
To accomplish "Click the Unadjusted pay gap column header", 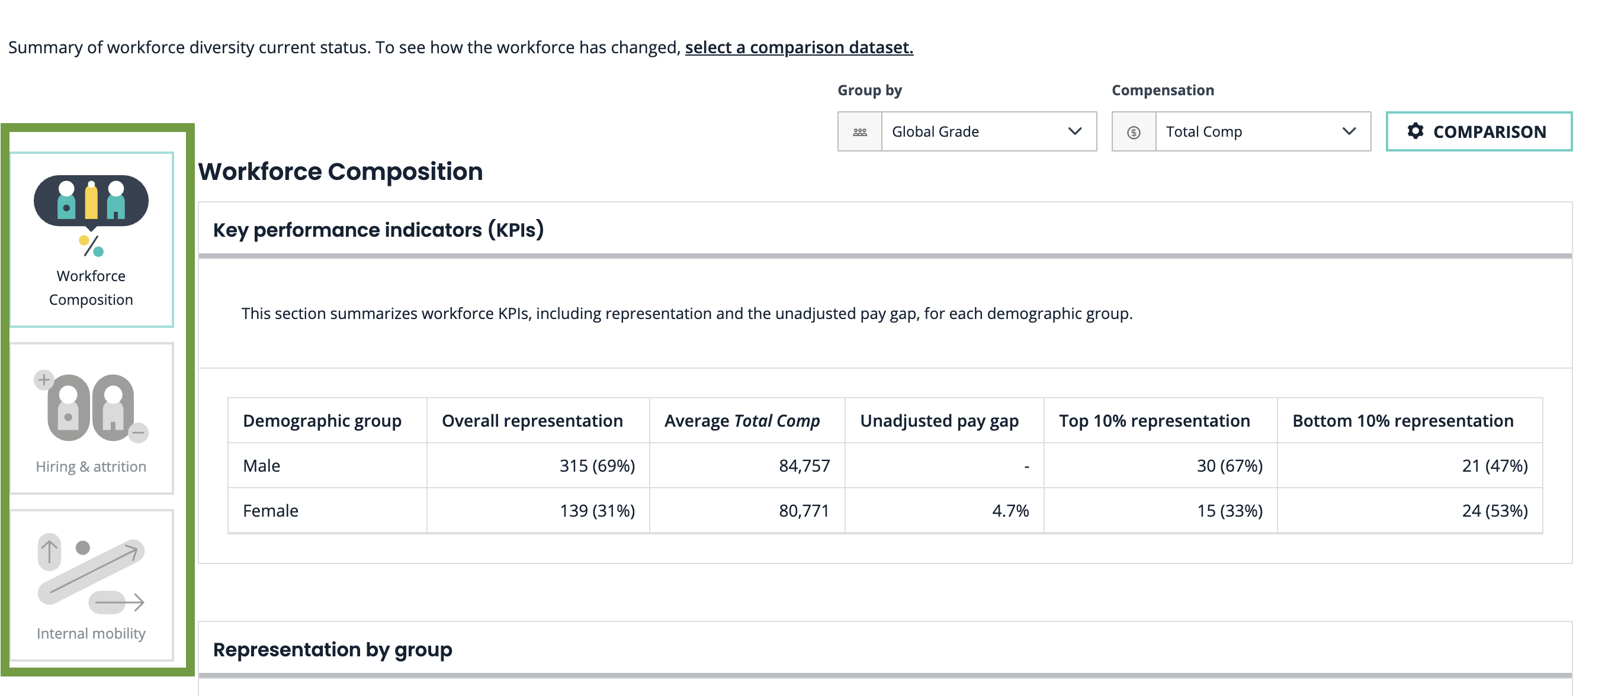I will point(939,421).
